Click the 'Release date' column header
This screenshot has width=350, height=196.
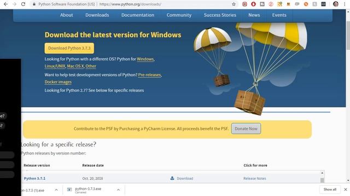tap(93, 166)
